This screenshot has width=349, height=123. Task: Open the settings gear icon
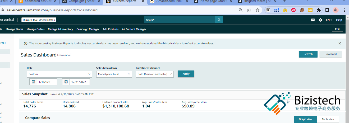click(x=320, y=20)
